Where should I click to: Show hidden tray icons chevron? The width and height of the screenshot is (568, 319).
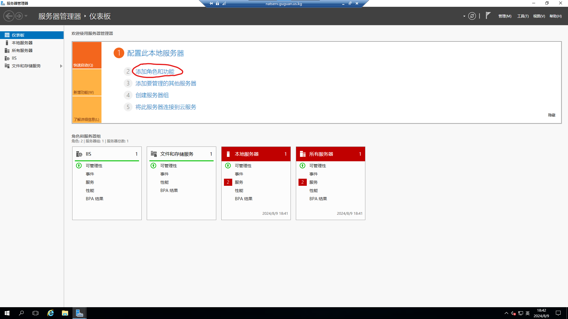506,313
